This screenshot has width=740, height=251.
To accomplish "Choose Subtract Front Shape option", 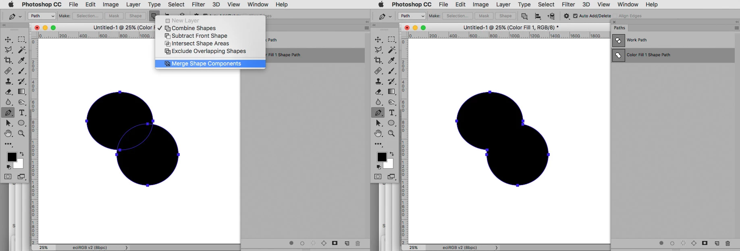I will (x=210, y=36).
